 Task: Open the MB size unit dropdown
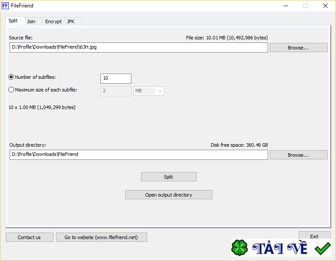pyautogui.click(x=149, y=91)
